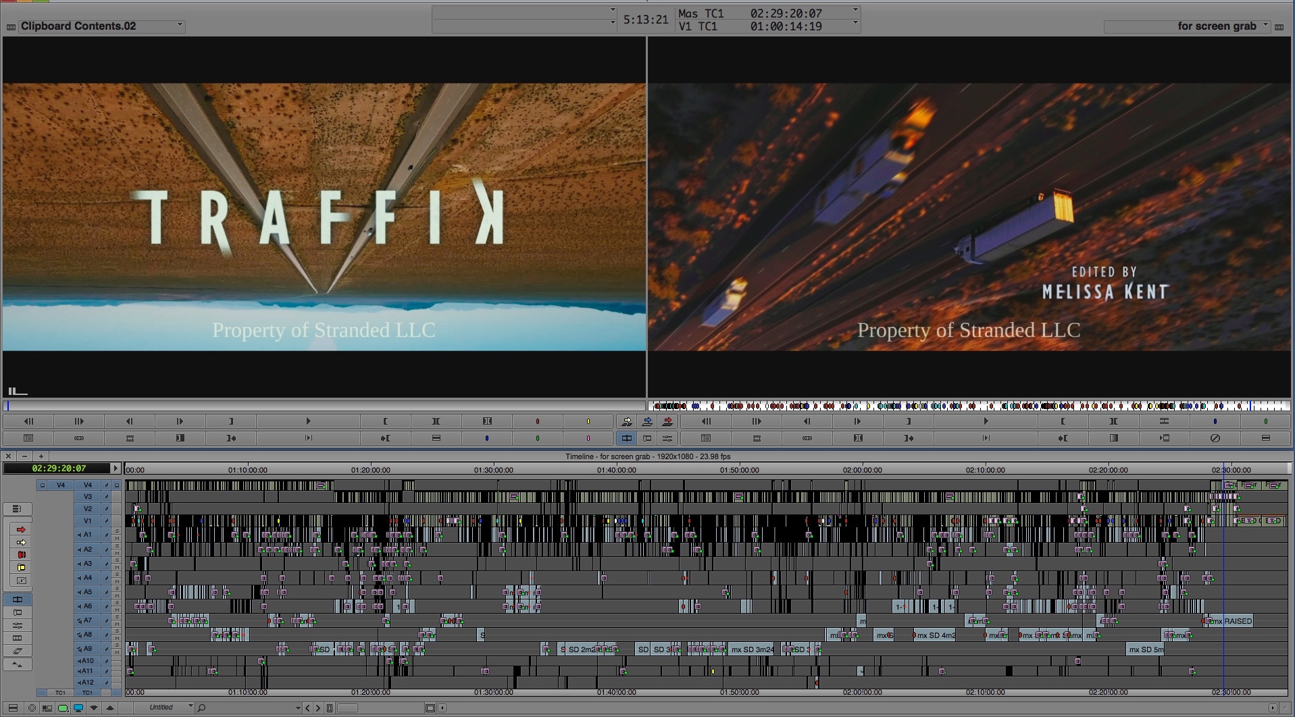The height and width of the screenshot is (717, 1295).
Task: Click the 02:00:00:00 mark on the timeline ruler
Action: point(862,470)
